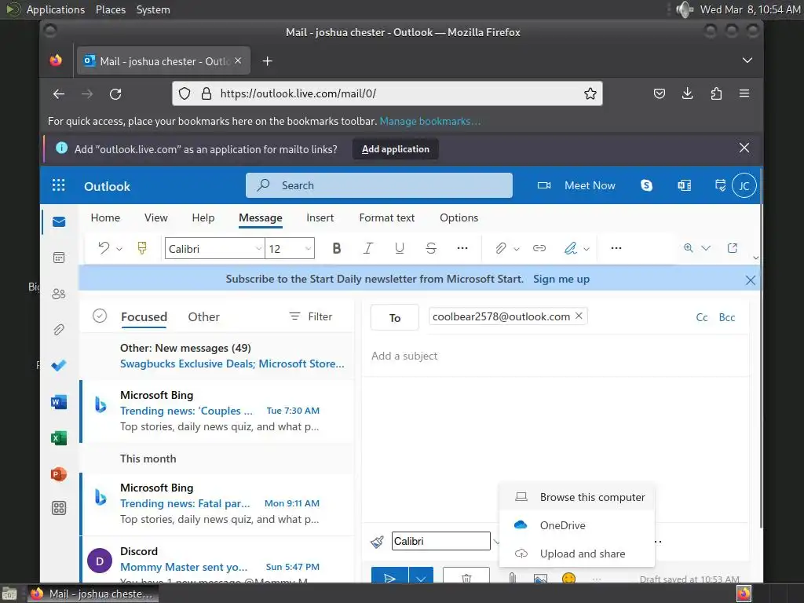This screenshot has height=603, width=804.
Task: Click the Zoom magnifier icon in ribbon
Action: [x=689, y=248]
